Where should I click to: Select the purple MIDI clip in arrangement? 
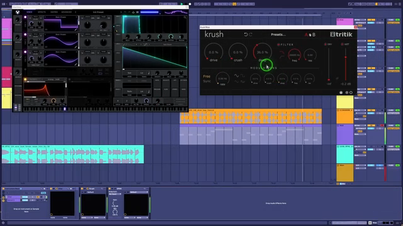coord(251,135)
